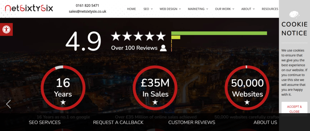Image resolution: width=310 pixels, height=131 pixels.
Task: Open the accessibility tools icon
Action: [7, 29]
